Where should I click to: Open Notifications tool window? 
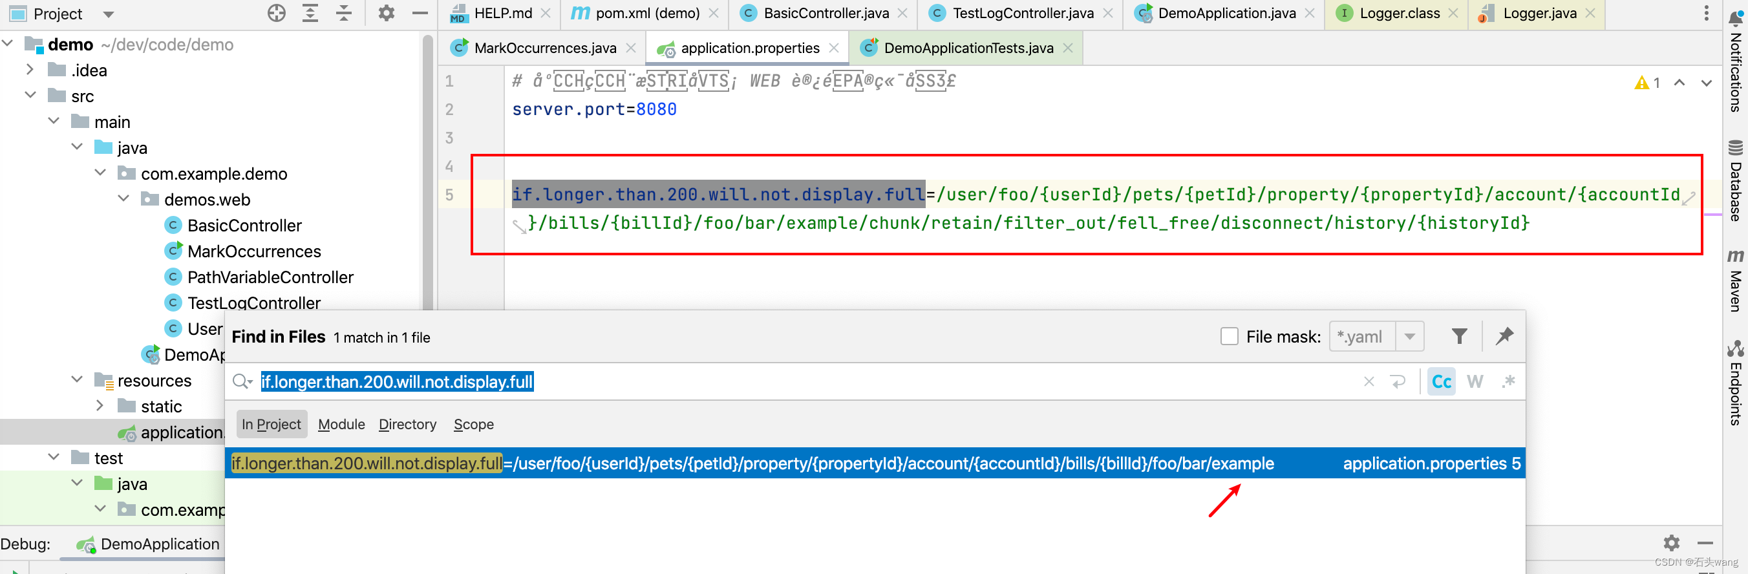(x=1736, y=63)
